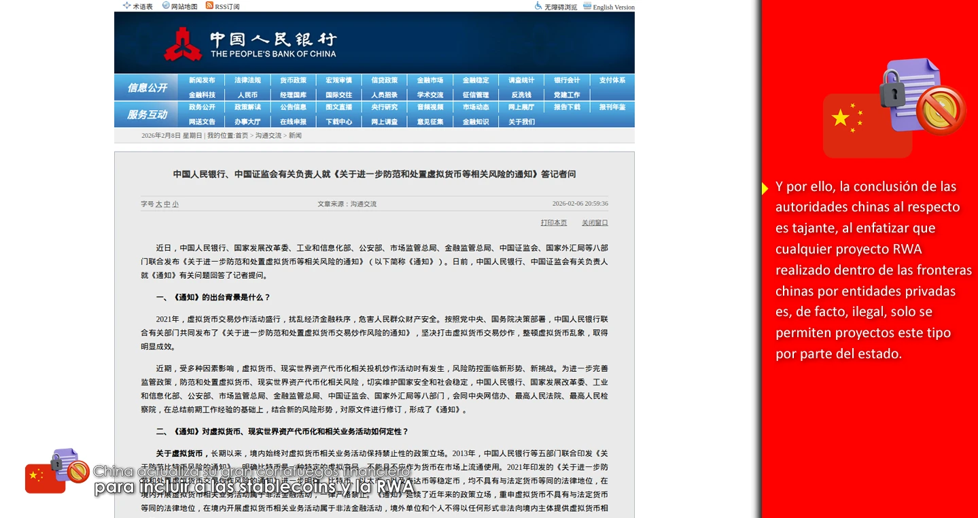Select 人员招录 in navigation
This screenshot has width=978, height=518.
384,95
